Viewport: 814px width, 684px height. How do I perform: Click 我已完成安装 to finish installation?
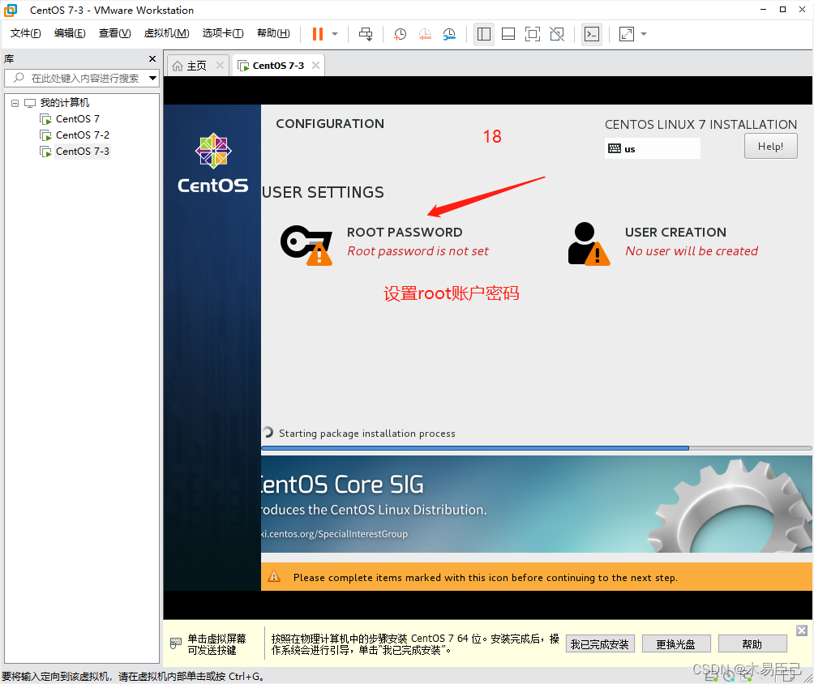[600, 643]
